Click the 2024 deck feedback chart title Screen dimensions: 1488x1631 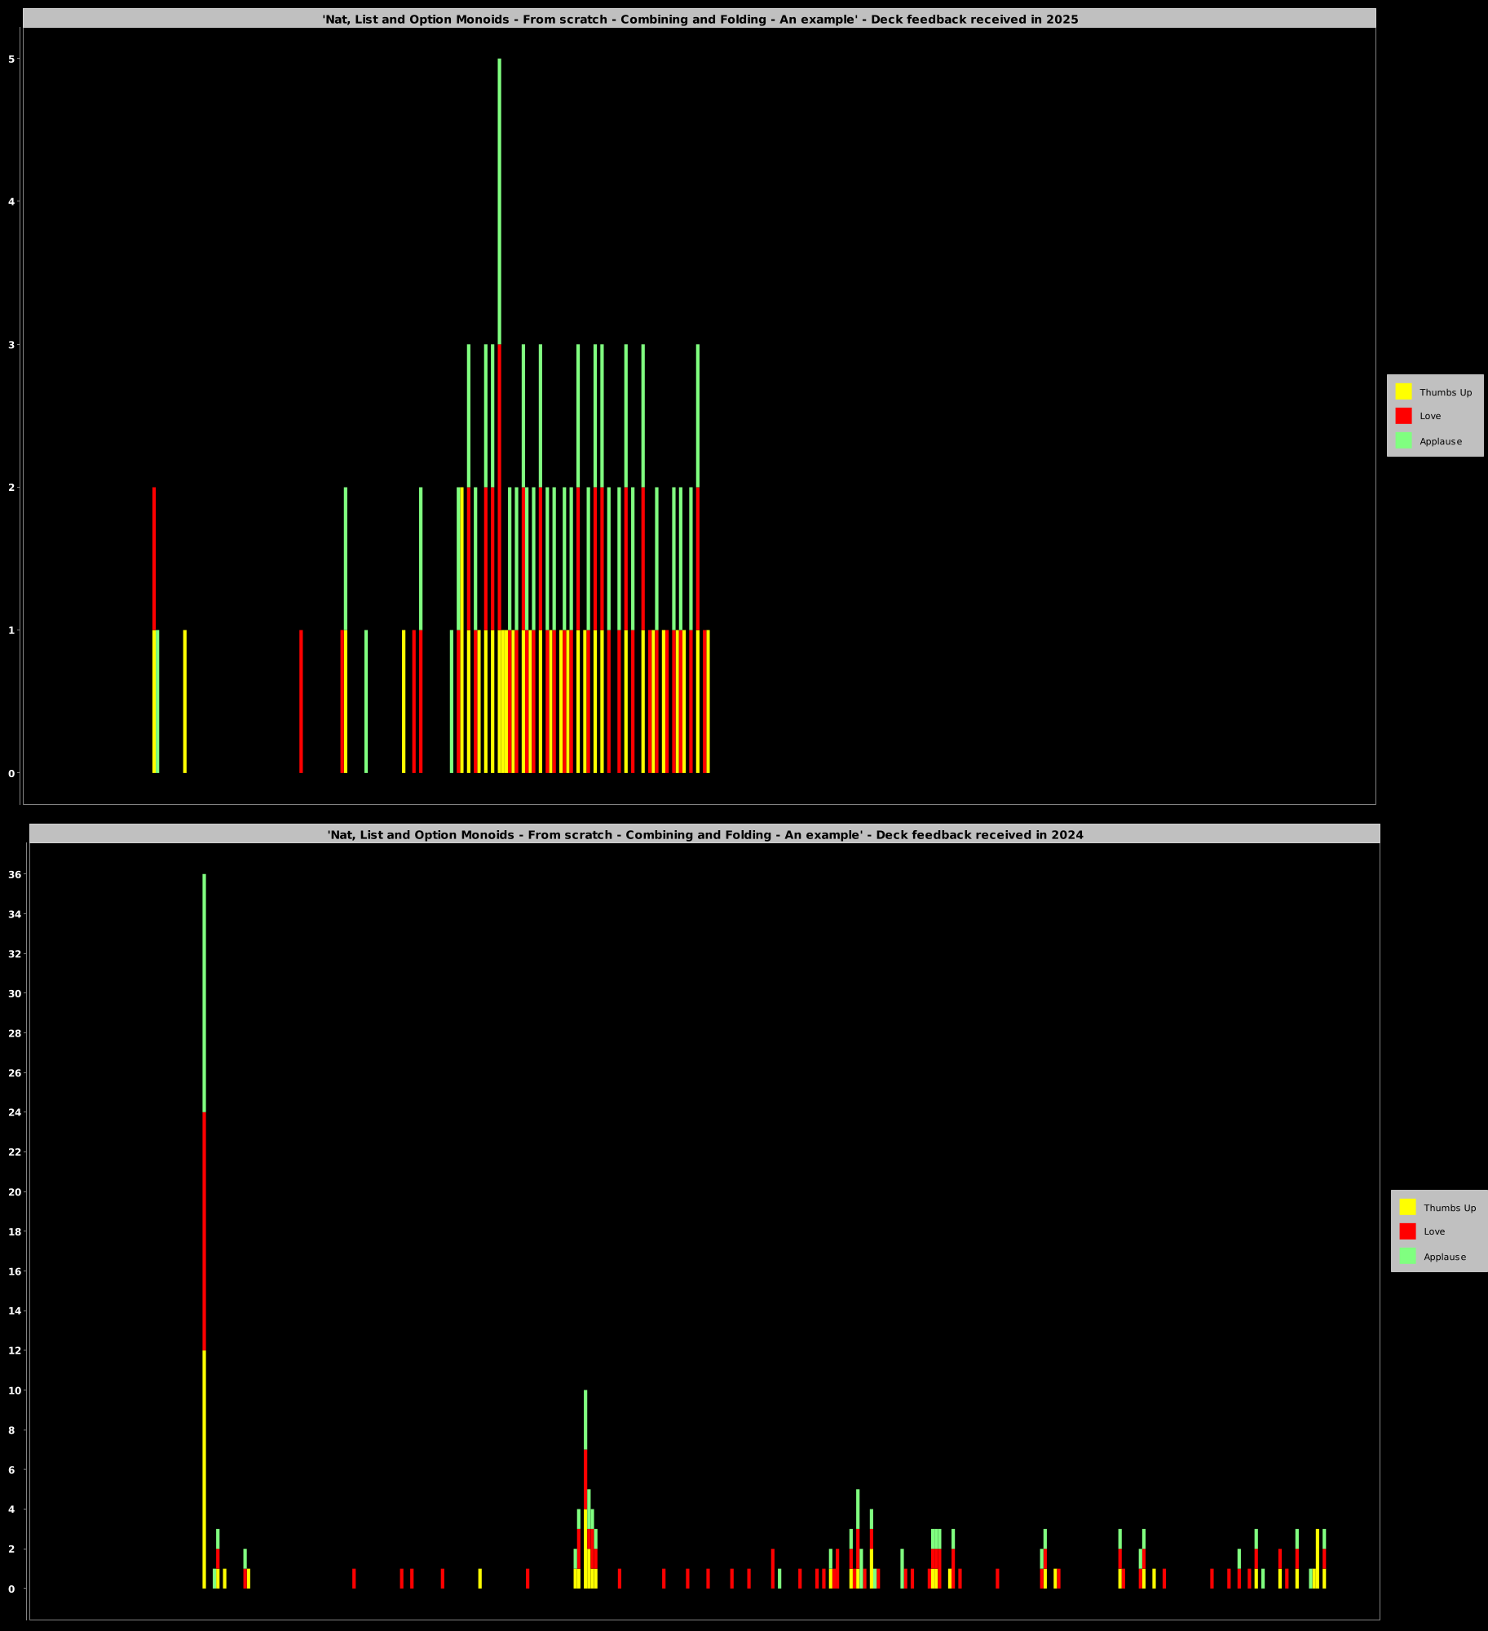pyautogui.click(x=704, y=835)
